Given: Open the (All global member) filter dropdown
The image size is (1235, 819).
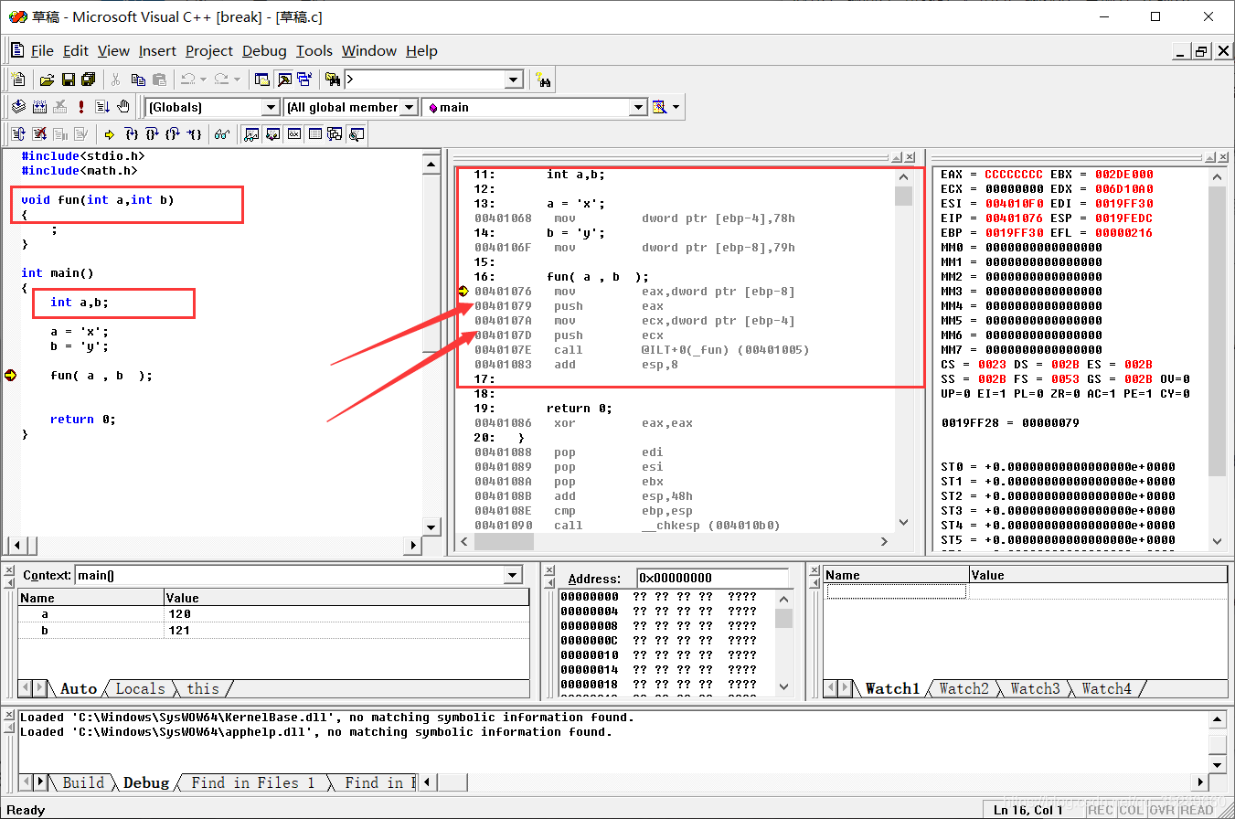Looking at the screenshot, I should click(409, 107).
